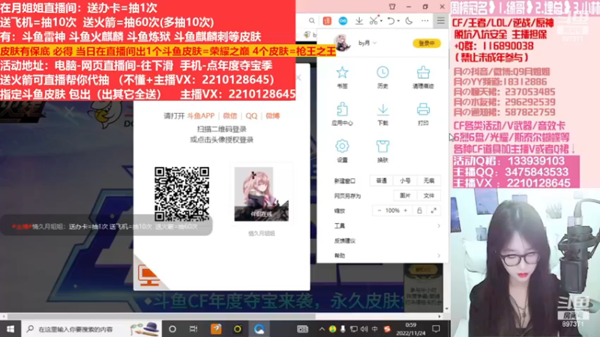
Task: Open the yellow-ring app on the taskbar
Action: pyautogui.click(x=238, y=329)
